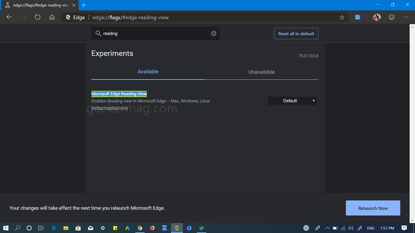The height and width of the screenshot is (233, 415).
Task: Clear the flags search with X icon
Action: click(214, 33)
